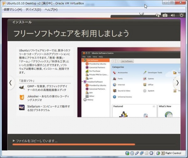Click the GIMP description text
The image size is (188, 158).
(x=47, y=88)
